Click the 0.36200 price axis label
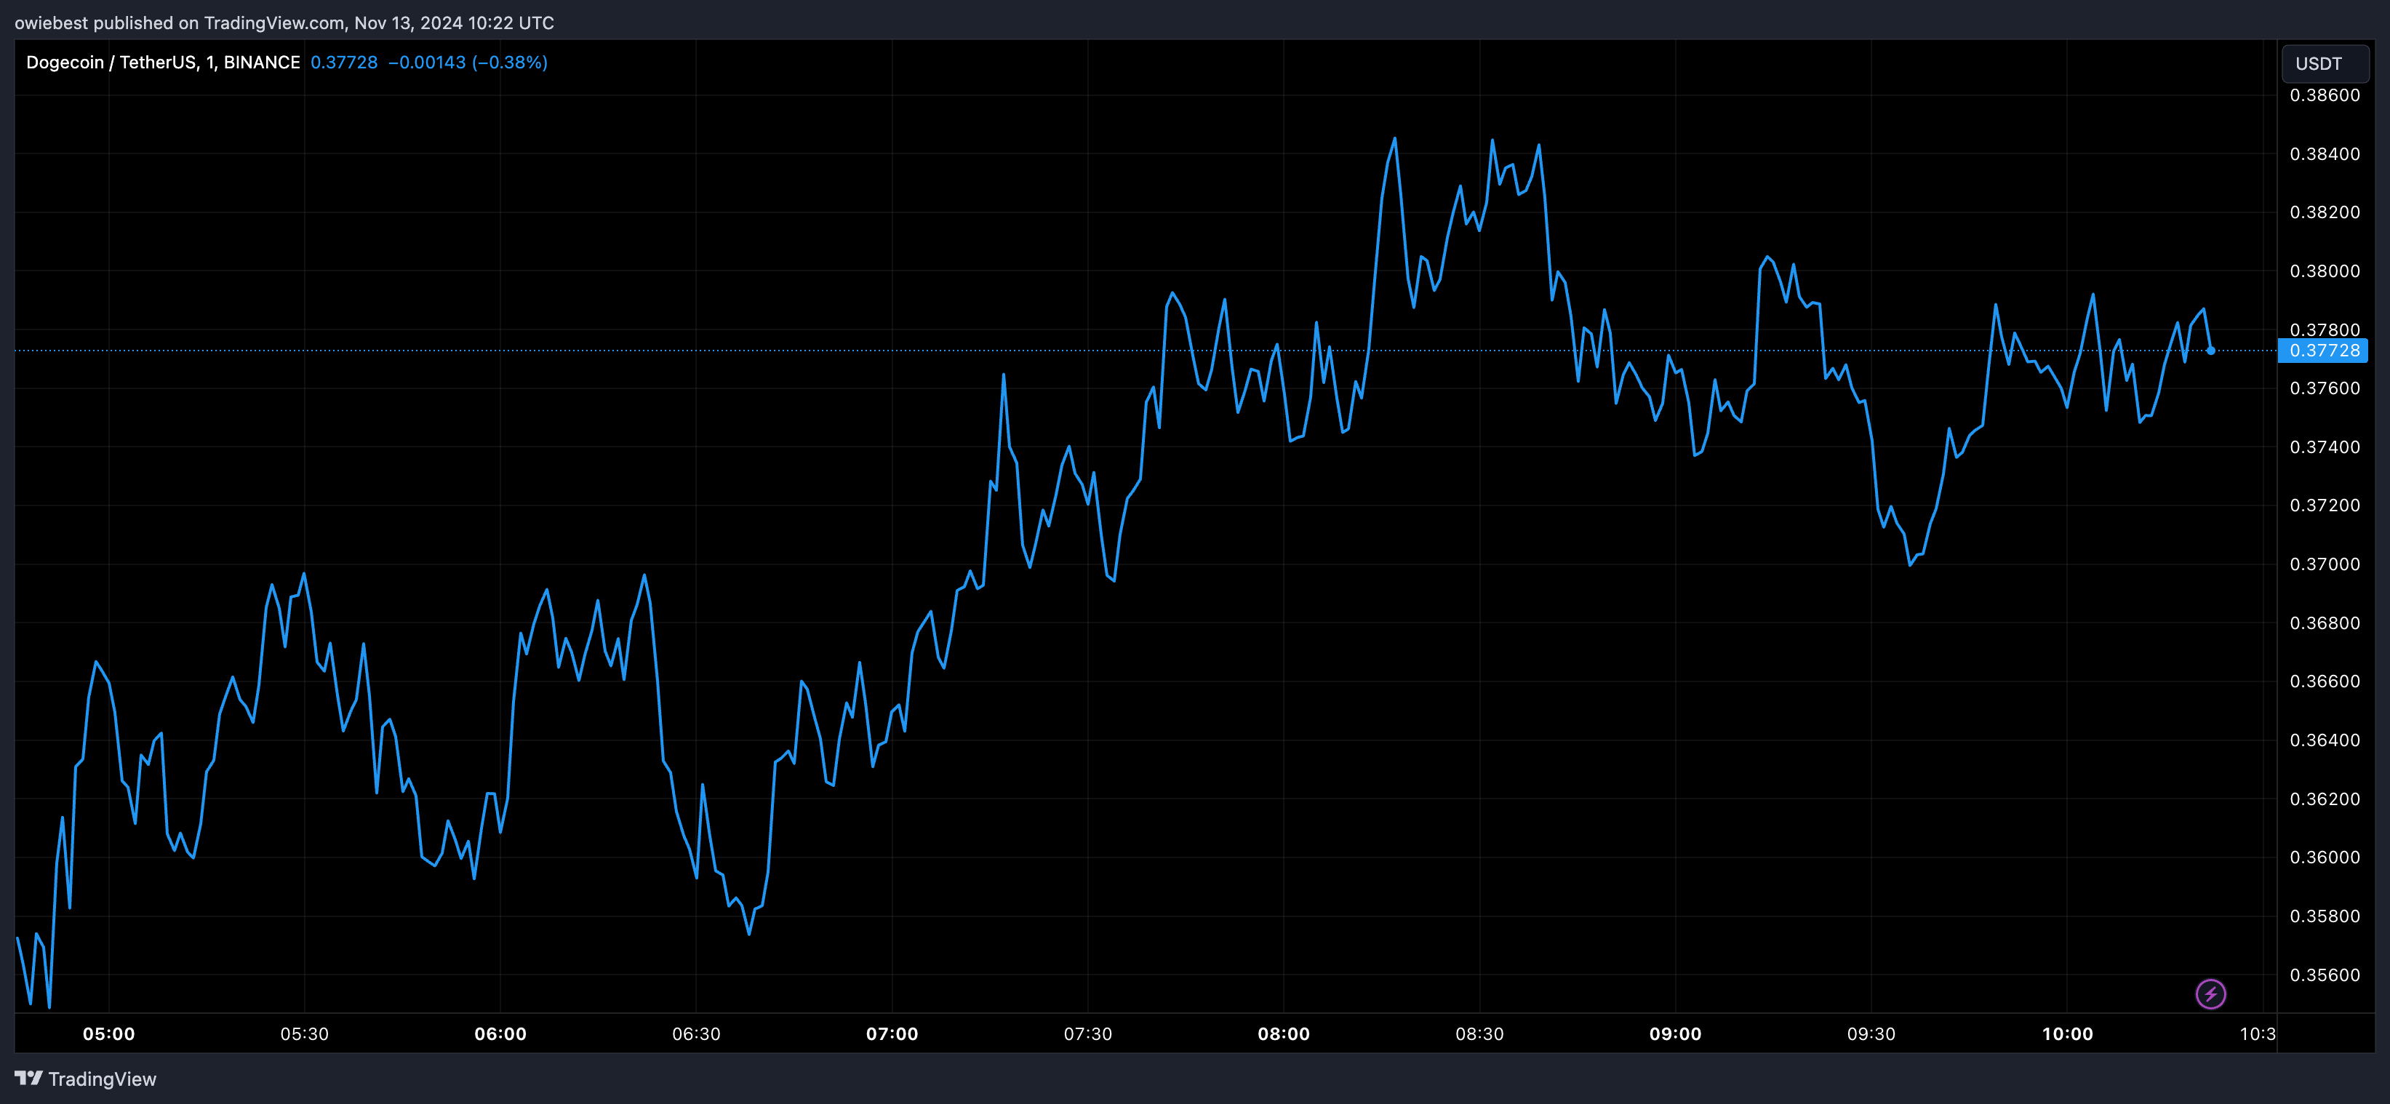The height and width of the screenshot is (1104, 2390). (x=2324, y=799)
